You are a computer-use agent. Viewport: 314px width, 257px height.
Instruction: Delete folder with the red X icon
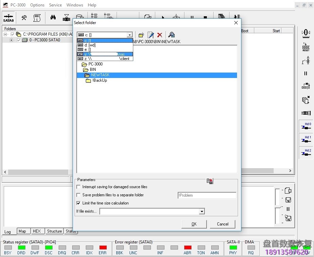pos(160,35)
